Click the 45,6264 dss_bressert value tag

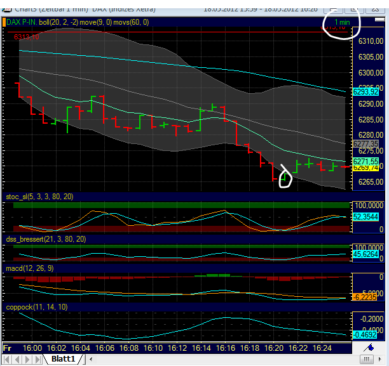(x=365, y=254)
